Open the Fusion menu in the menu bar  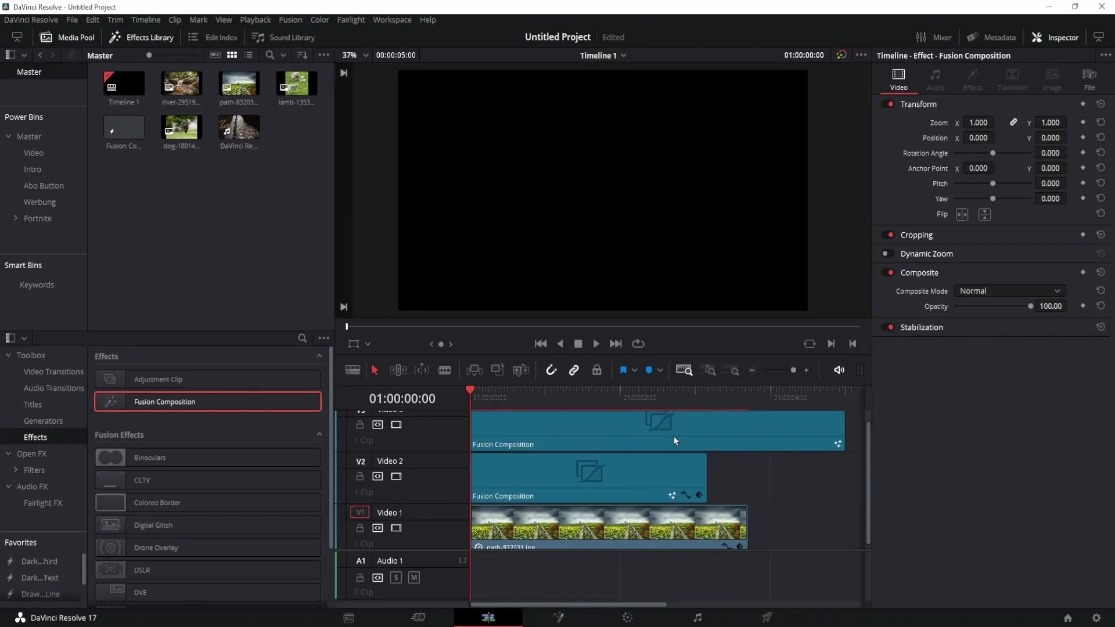[x=290, y=20]
